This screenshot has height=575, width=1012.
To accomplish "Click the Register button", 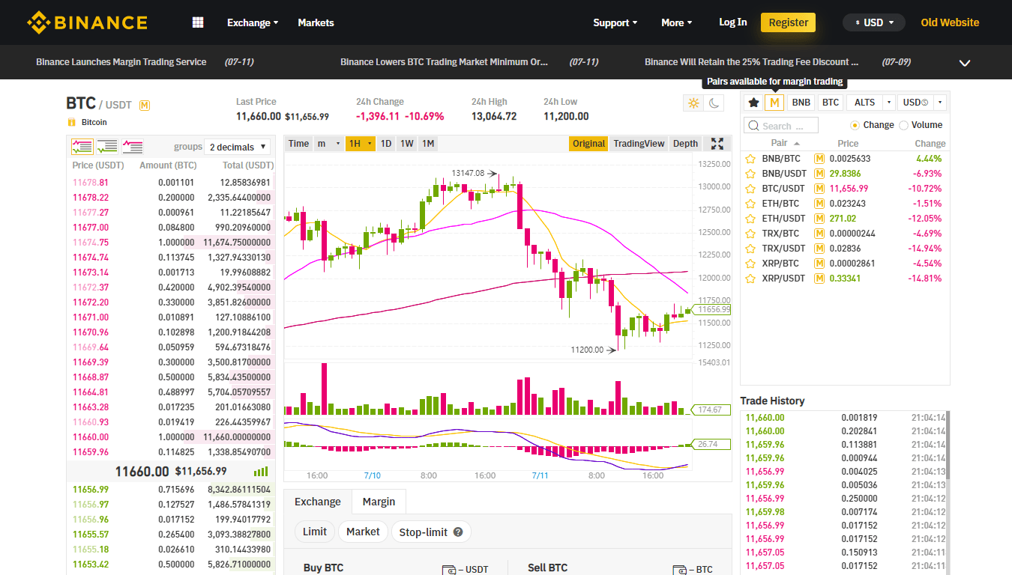I will pos(788,22).
